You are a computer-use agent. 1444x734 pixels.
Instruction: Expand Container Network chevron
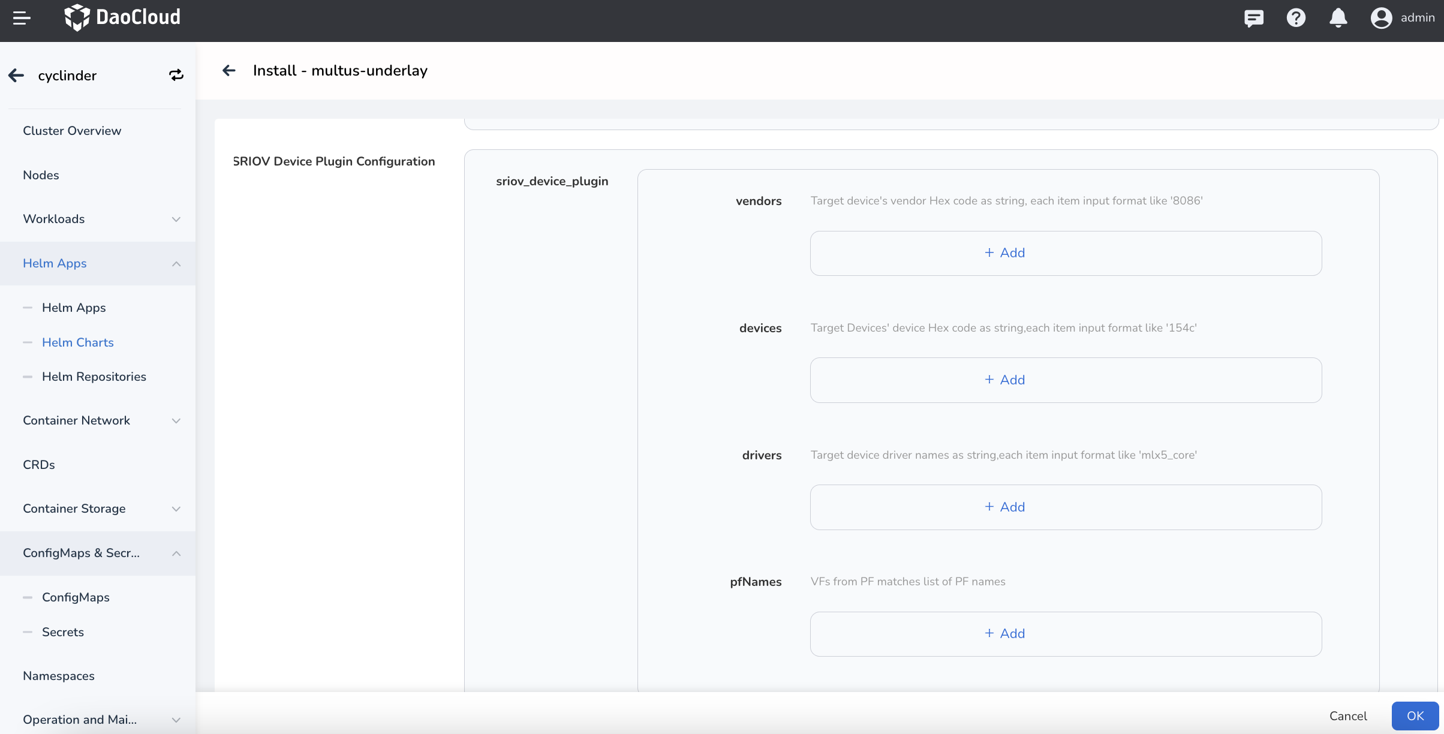tap(176, 421)
